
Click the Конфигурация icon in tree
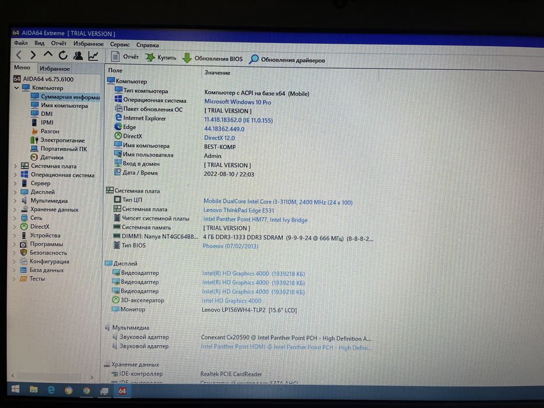pos(23,261)
